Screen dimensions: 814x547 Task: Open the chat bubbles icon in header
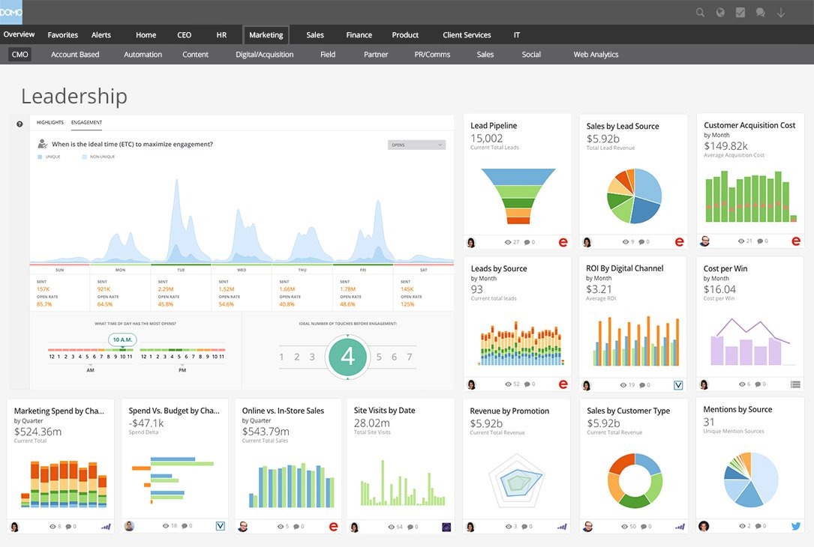[x=761, y=13]
